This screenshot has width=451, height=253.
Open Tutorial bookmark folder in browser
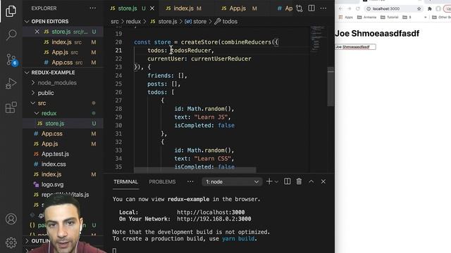point(390,17)
